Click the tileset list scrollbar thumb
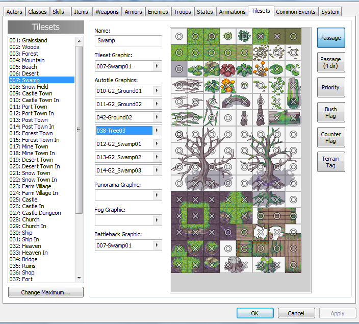Viewport: 359px width, 324px height. [79, 130]
